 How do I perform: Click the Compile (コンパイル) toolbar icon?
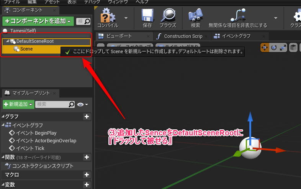pos(107,16)
